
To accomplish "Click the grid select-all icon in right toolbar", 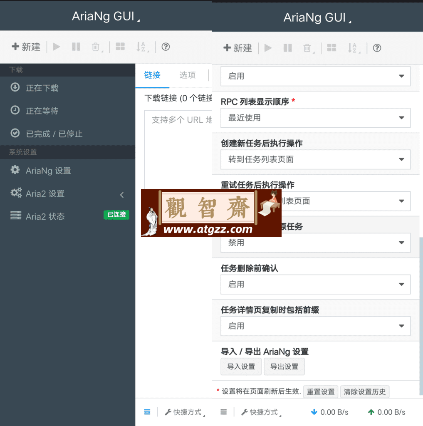I will click(331, 48).
